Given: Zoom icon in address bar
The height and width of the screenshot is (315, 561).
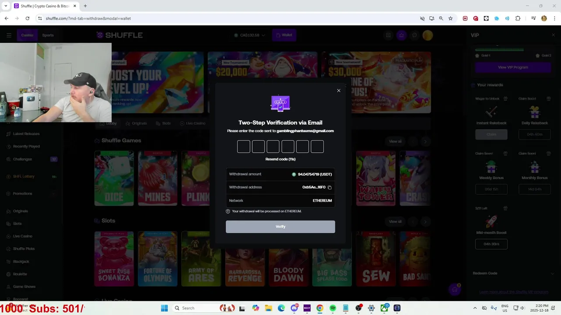Looking at the screenshot, I should (441, 18).
